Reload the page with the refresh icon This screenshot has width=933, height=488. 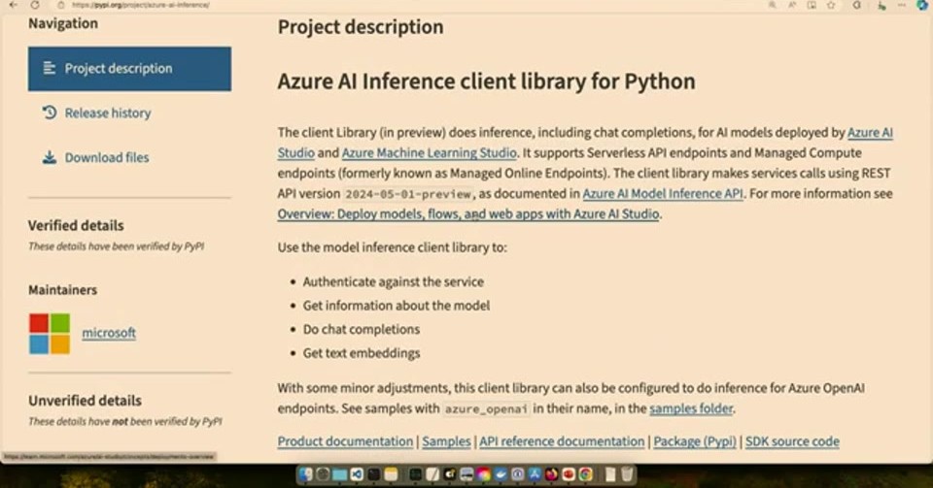pos(35,5)
